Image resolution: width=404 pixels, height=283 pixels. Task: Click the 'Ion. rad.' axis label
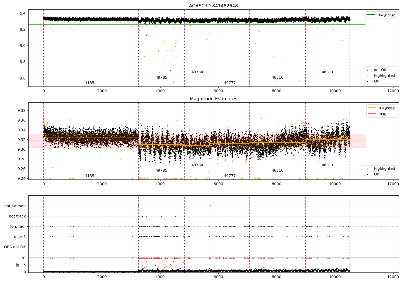click(18, 226)
